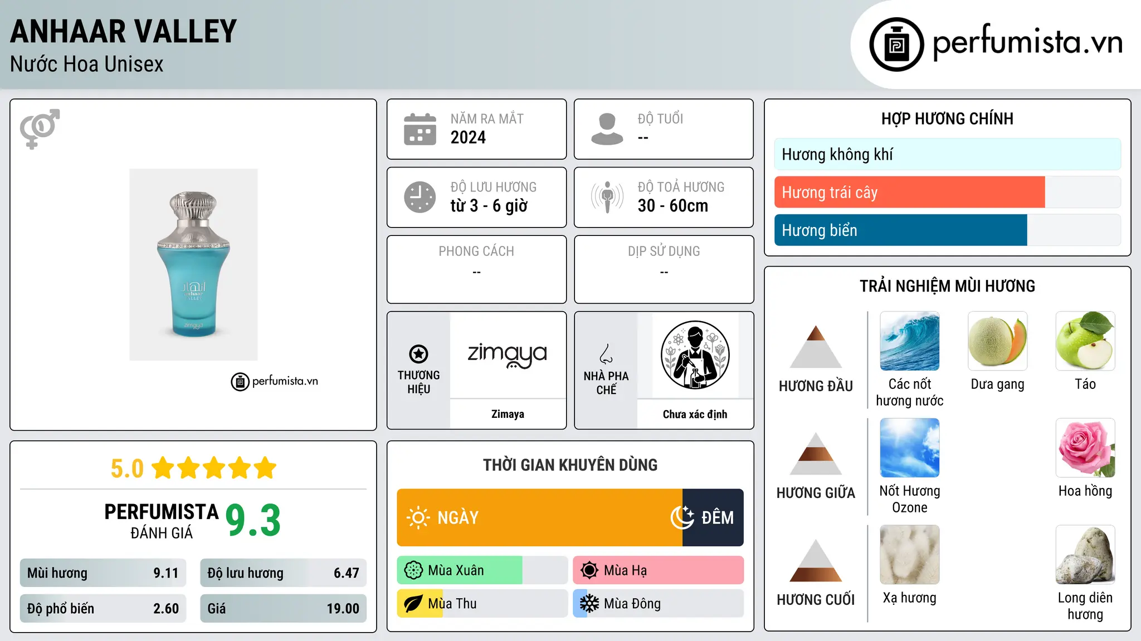1141x641 pixels.
Task: Click the 5.0 star score number
Action: click(x=127, y=469)
